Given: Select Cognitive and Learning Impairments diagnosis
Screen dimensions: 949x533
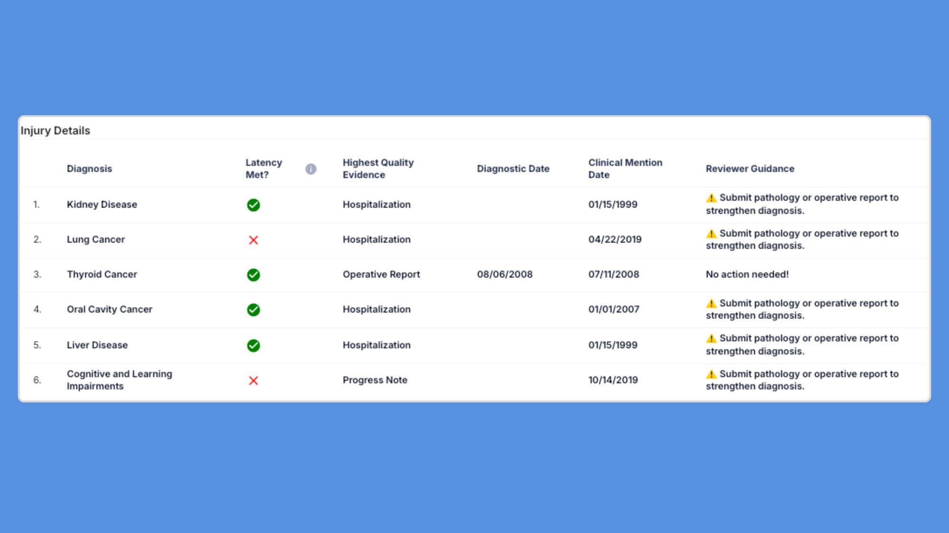Looking at the screenshot, I should (x=120, y=379).
